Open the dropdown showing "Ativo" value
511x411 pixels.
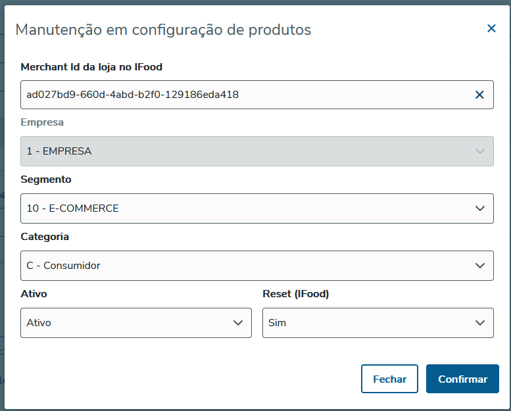tap(125, 323)
